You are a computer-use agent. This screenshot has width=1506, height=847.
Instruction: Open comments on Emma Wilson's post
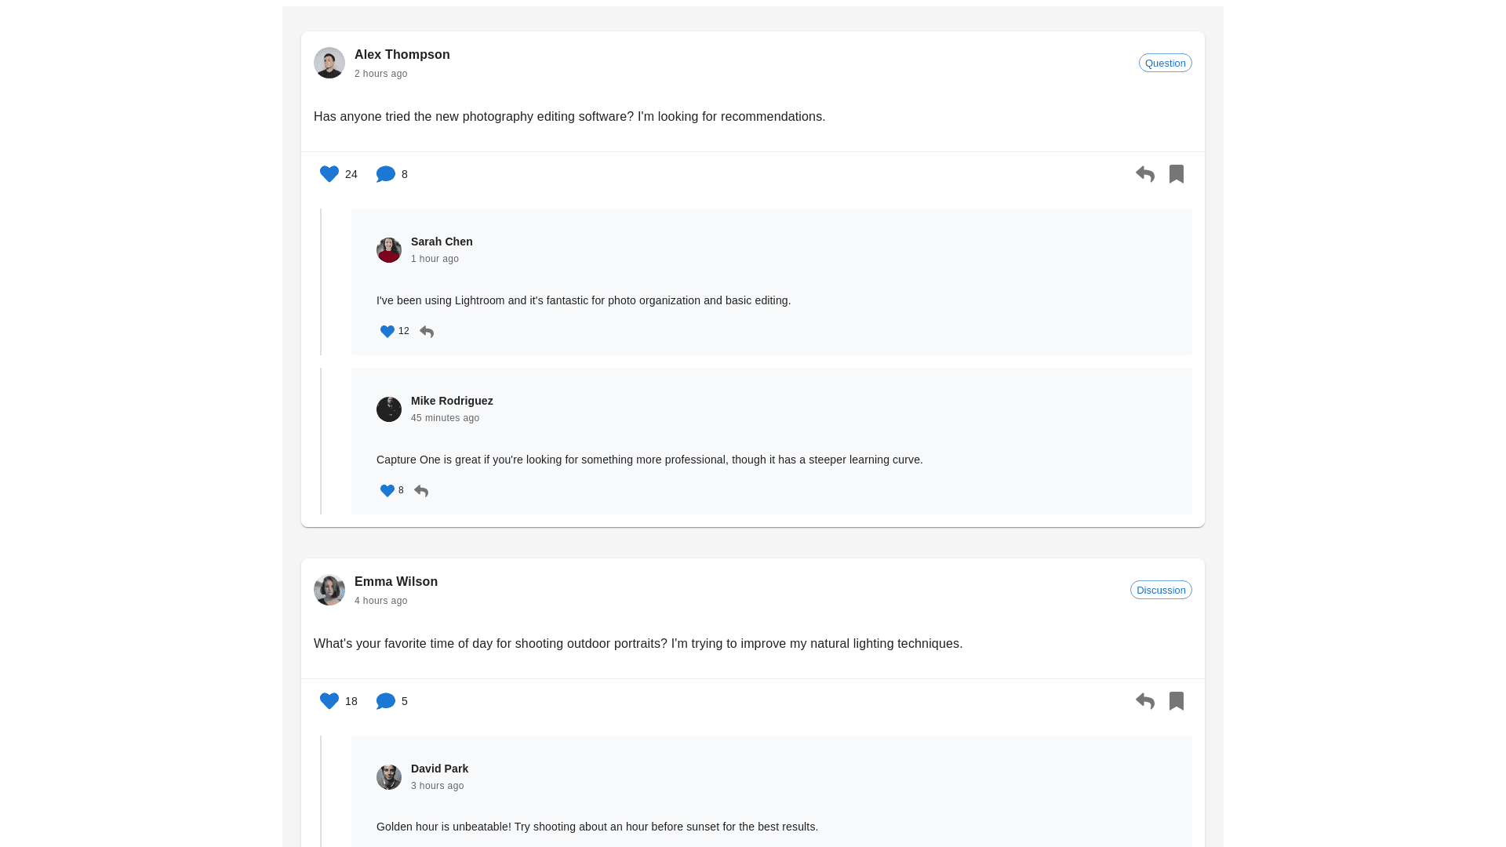coord(385,701)
